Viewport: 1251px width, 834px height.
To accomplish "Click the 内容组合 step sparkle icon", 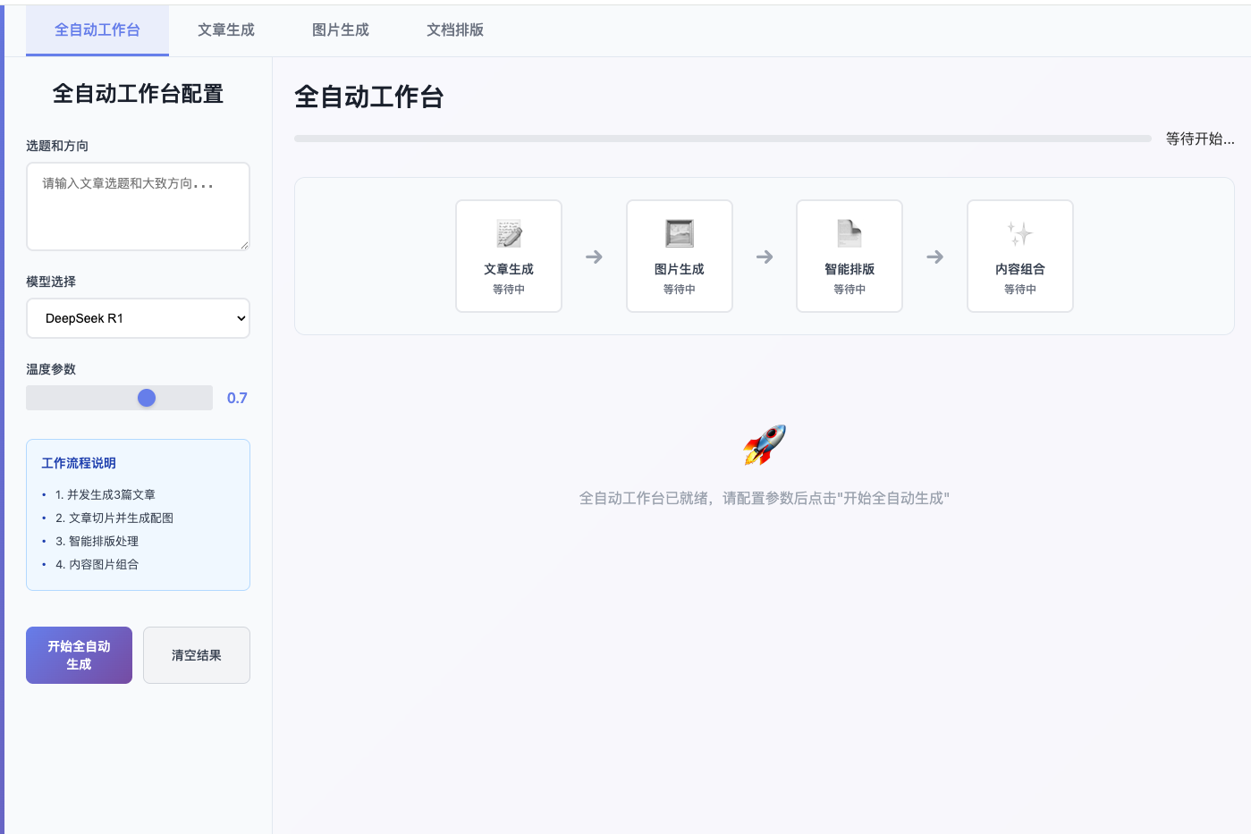I will pos(1020,233).
